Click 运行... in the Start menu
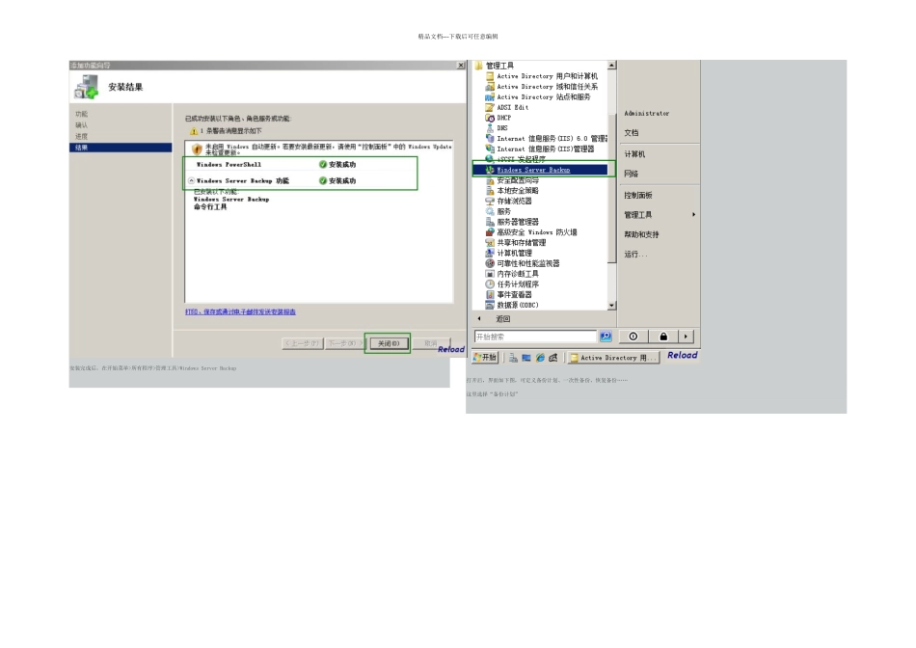This screenshot has width=916, height=648. tap(635, 255)
